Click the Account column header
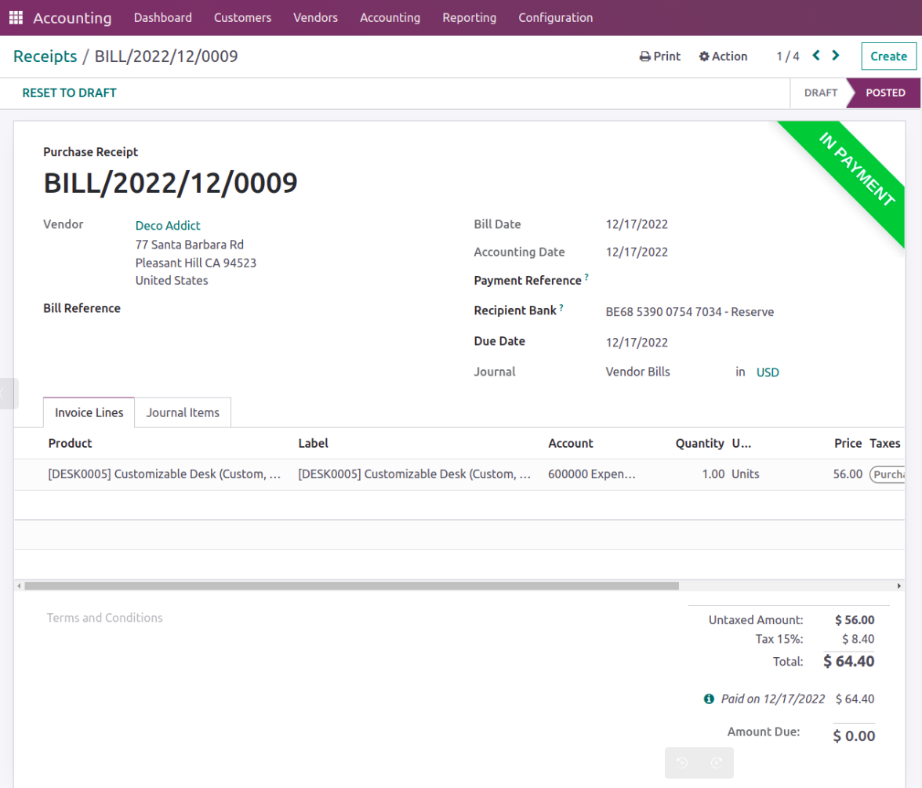This screenshot has height=788, width=922. (x=571, y=444)
